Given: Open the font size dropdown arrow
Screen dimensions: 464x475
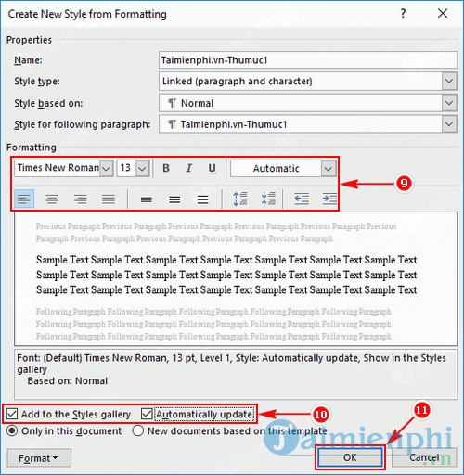Looking at the screenshot, I should [142, 169].
